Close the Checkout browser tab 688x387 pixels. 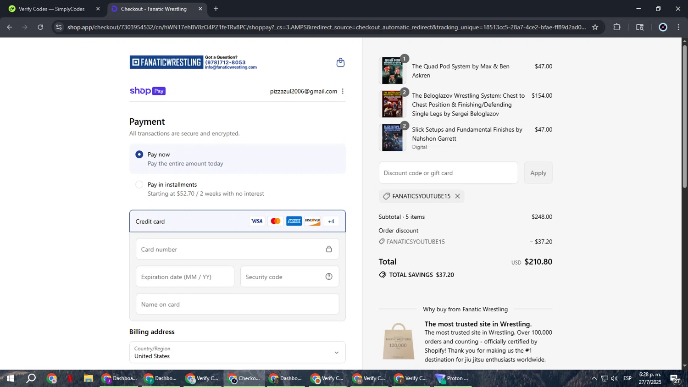tap(200, 9)
